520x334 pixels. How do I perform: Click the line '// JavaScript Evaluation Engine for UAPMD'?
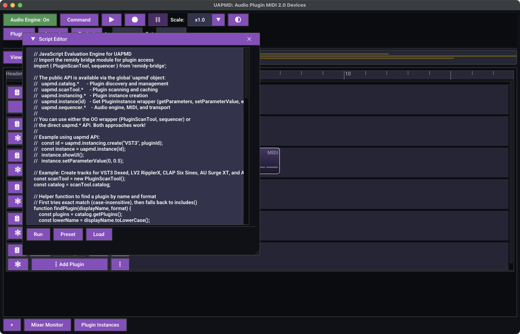pos(82,54)
